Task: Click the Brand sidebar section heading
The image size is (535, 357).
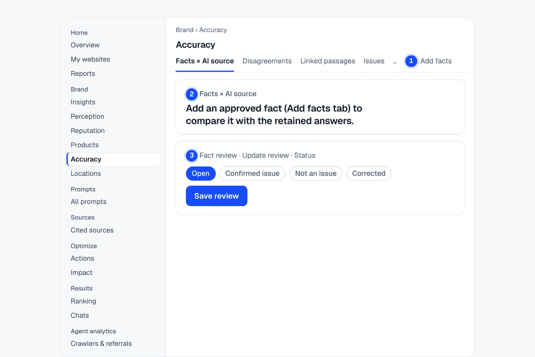Action: coord(79,89)
